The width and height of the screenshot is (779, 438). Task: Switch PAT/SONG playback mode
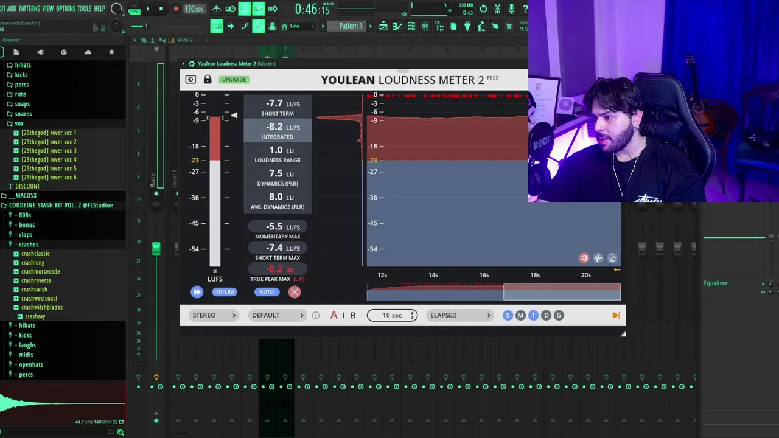134,9
